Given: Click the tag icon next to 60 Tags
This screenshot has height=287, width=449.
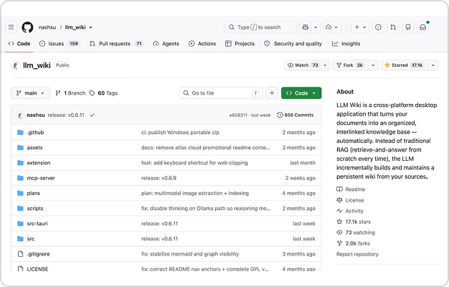Looking at the screenshot, I should [92, 93].
